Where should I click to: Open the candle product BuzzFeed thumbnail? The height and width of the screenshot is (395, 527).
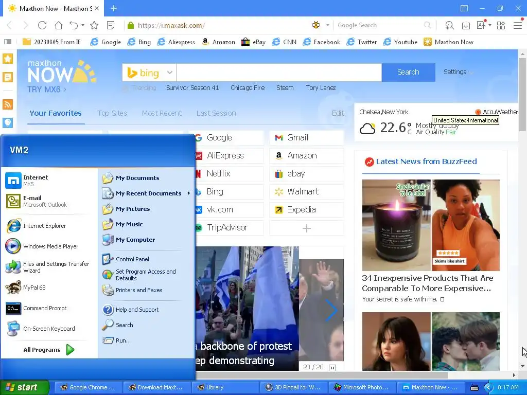pyautogui.click(x=396, y=225)
